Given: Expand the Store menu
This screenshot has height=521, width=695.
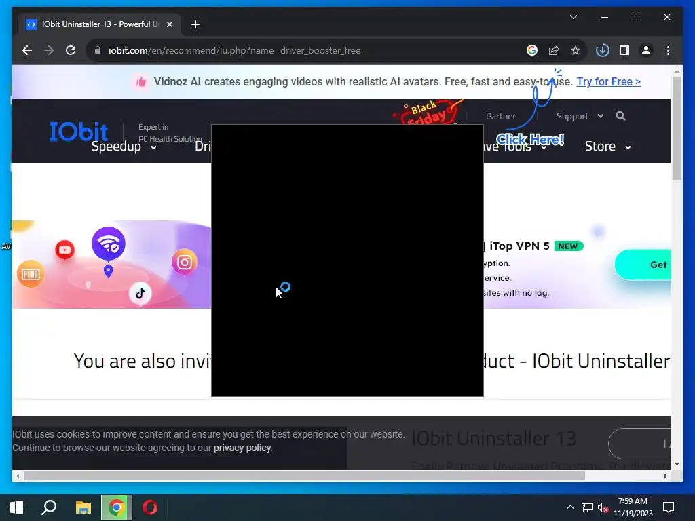Looking at the screenshot, I should 607,147.
